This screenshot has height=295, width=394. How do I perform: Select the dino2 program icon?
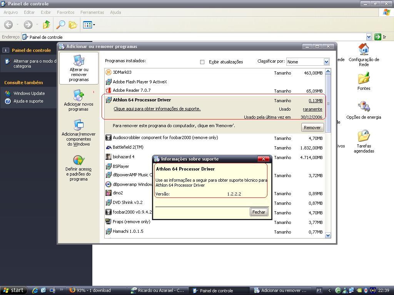click(x=108, y=193)
